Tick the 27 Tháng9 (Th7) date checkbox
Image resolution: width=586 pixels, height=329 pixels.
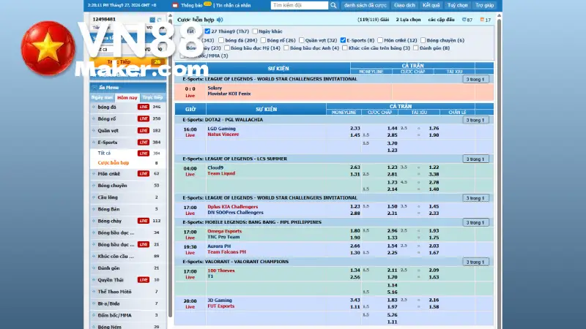207,31
